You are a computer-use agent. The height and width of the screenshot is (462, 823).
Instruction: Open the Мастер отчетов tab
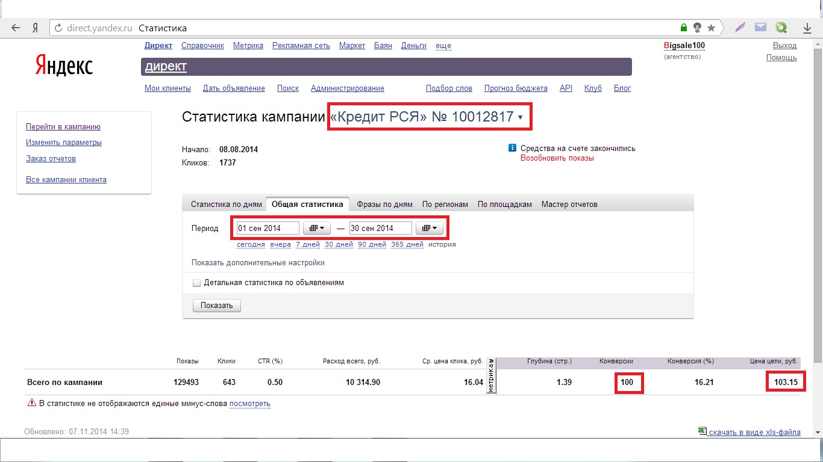pos(569,205)
